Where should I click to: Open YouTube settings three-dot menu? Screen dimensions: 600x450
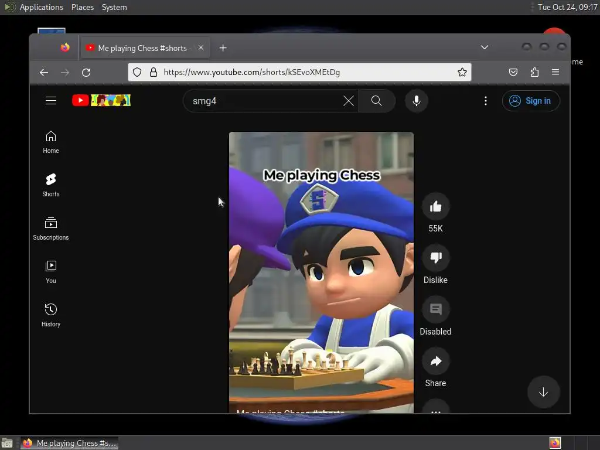486,101
